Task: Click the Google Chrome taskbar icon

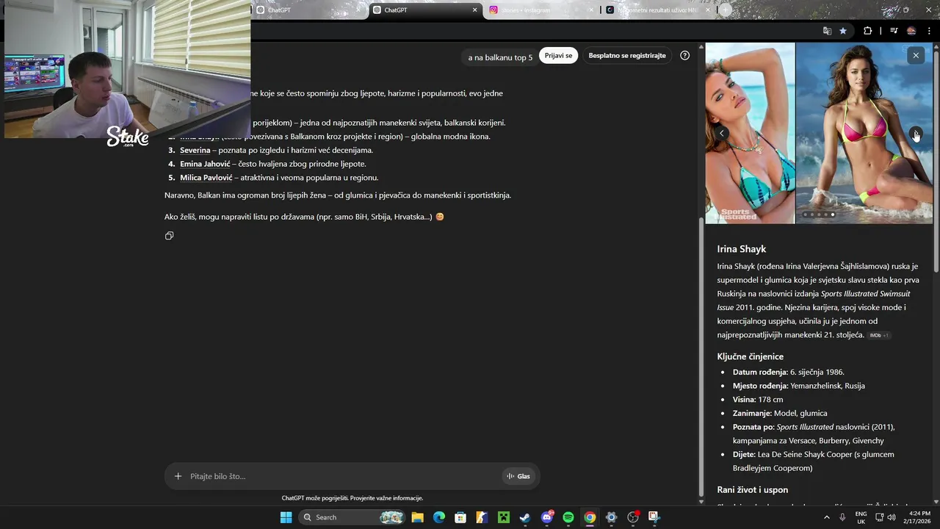Action: [590, 517]
